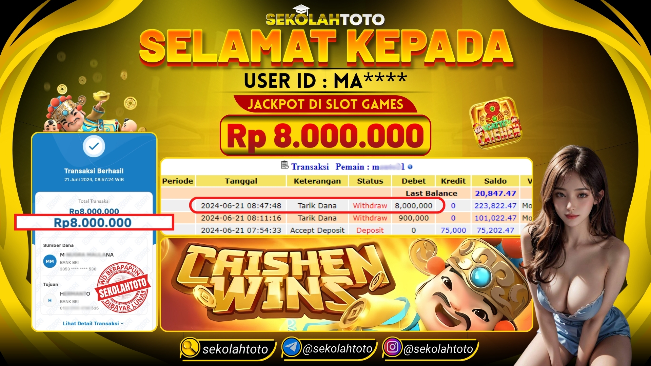Click the SEKOLAHTOTO Dibayar Lunas stamp
The image size is (651, 366).
click(x=123, y=287)
